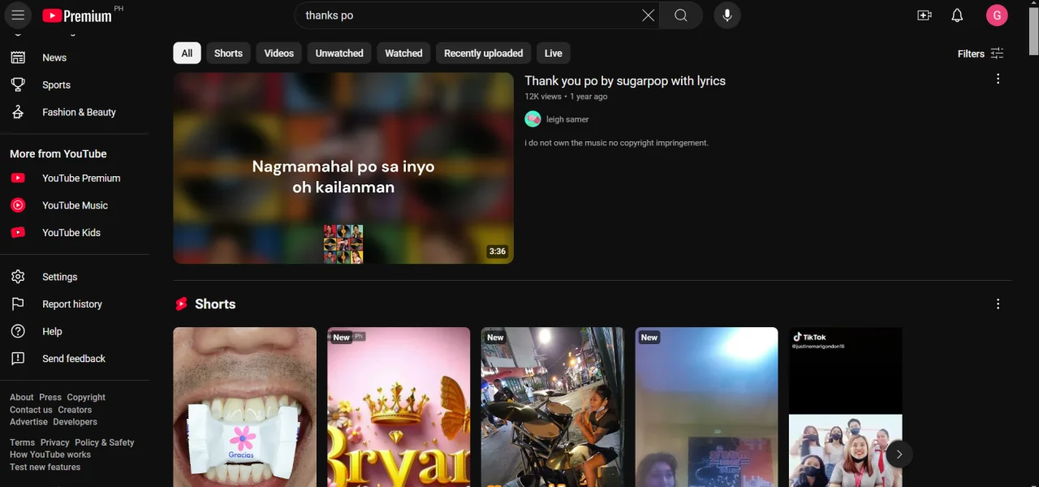Open the Create video icon

point(925,15)
